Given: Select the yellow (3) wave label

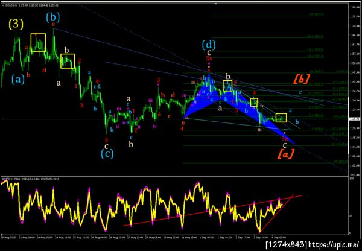Looking at the screenshot, I should 16,24.
